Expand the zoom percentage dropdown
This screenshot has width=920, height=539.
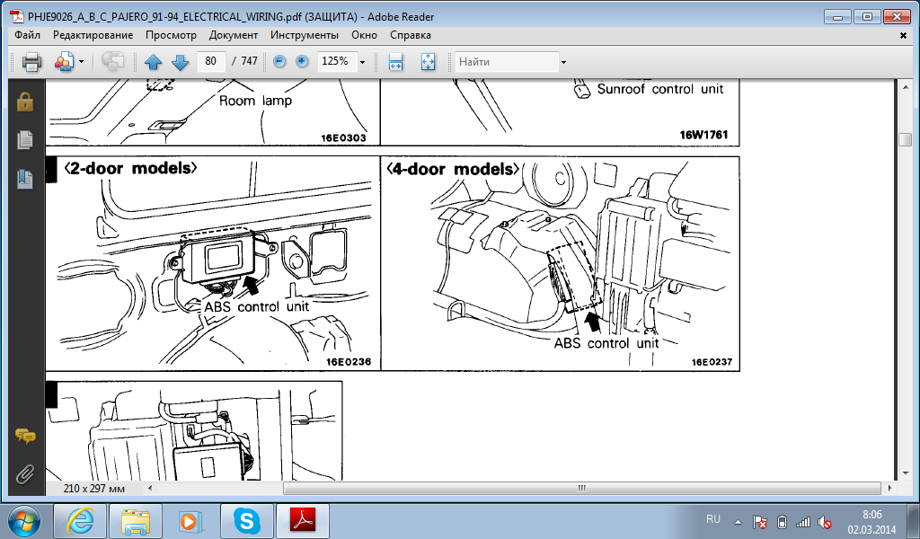click(362, 62)
